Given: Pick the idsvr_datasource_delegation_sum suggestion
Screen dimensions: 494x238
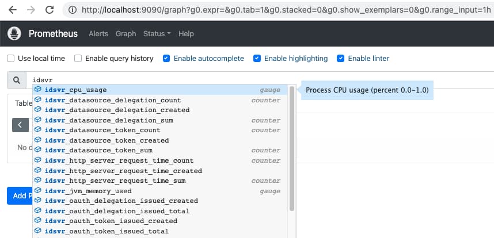Looking at the screenshot, I should click(x=160, y=120).
